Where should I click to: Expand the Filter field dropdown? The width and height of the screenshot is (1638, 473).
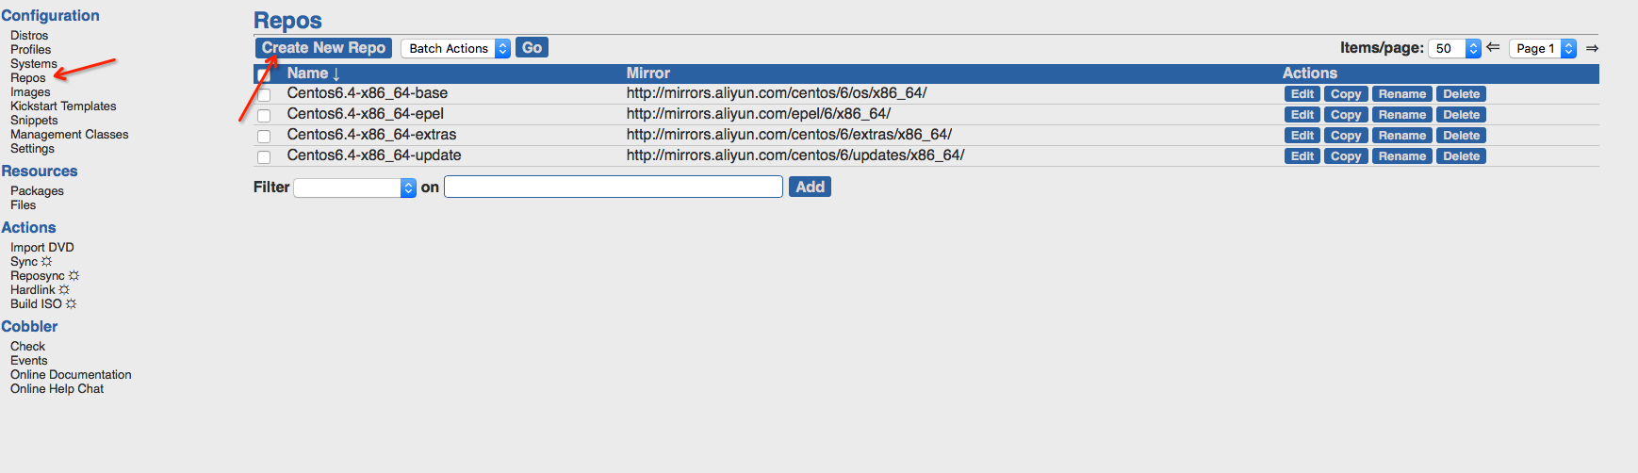pyautogui.click(x=354, y=188)
